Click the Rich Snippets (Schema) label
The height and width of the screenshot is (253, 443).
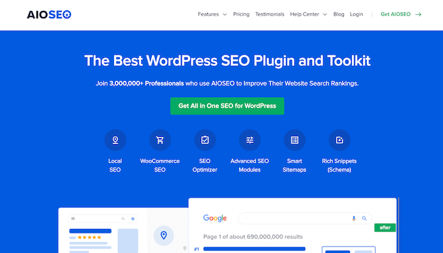click(339, 166)
